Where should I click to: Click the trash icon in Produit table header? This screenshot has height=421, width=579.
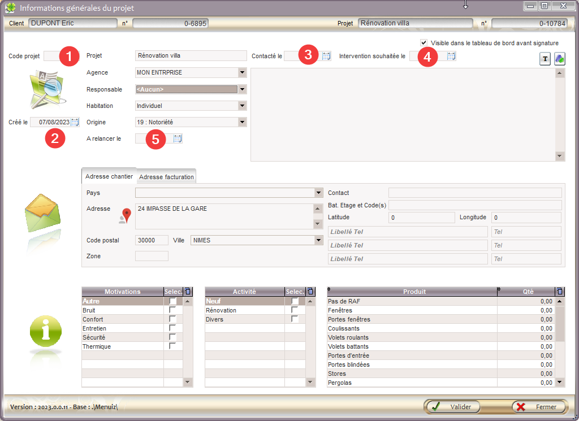560,292
